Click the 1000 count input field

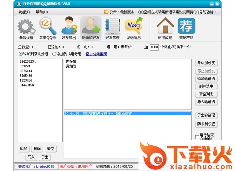(154, 47)
